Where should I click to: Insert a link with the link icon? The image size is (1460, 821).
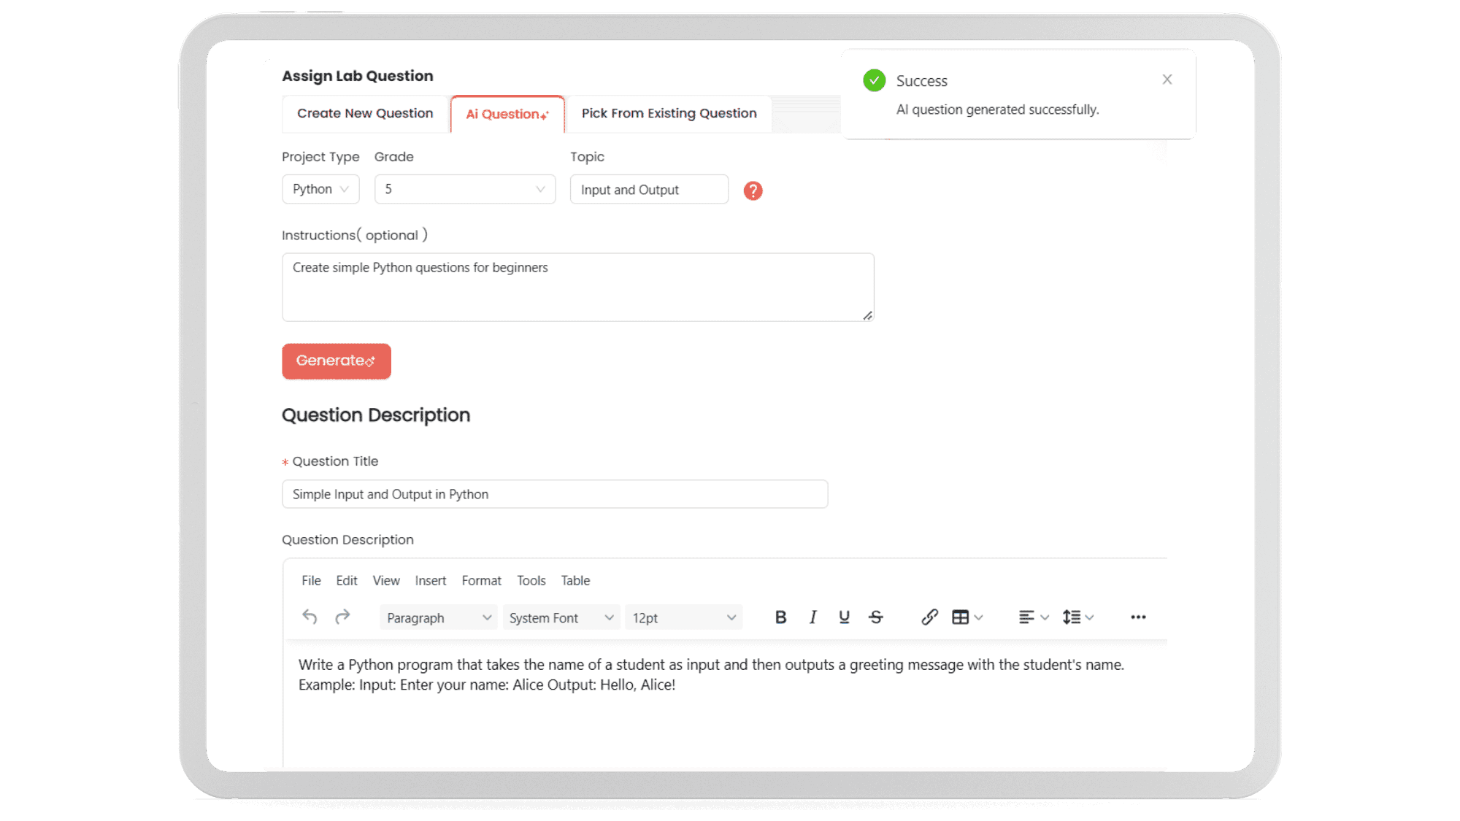(929, 617)
